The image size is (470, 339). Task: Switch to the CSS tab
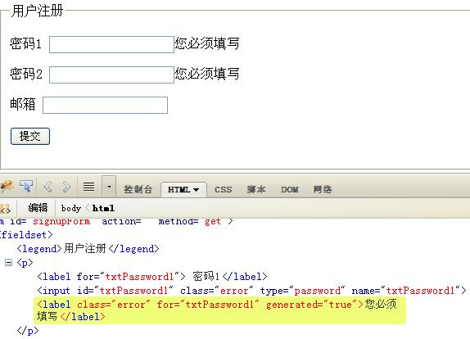224,189
